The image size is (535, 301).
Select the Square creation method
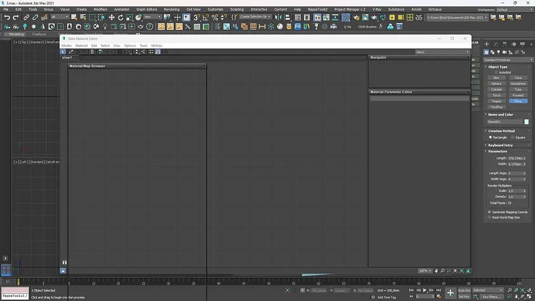pyautogui.click(x=513, y=137)
